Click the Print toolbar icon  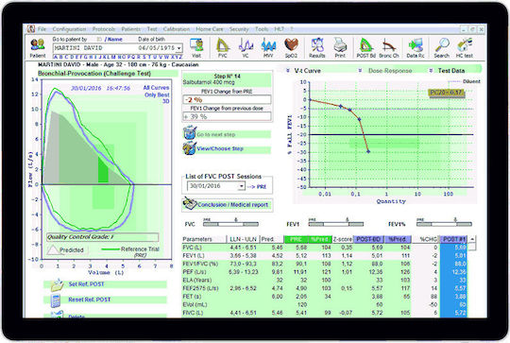click(x=340, y=48)
